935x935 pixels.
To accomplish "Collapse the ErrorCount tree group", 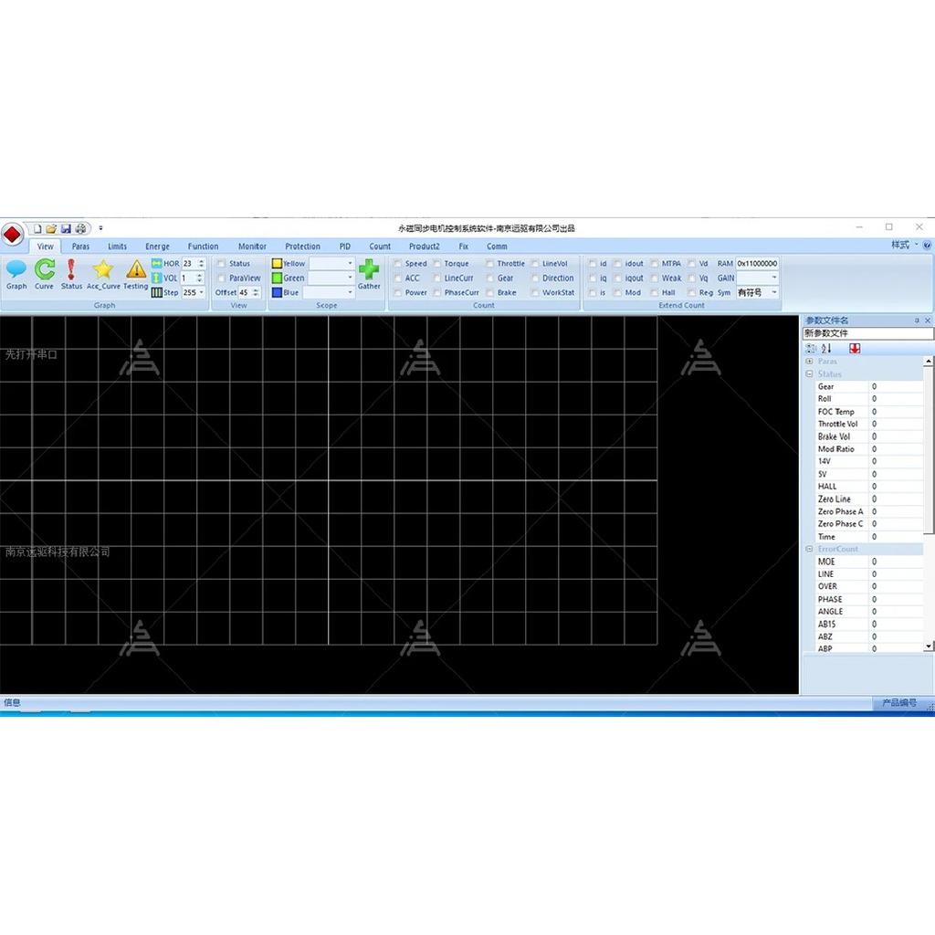I will point(809,549).
